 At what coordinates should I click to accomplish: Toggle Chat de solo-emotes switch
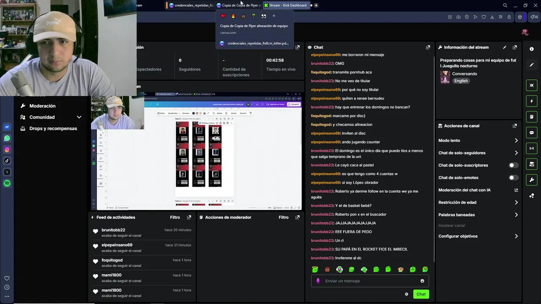pos(514,178)
